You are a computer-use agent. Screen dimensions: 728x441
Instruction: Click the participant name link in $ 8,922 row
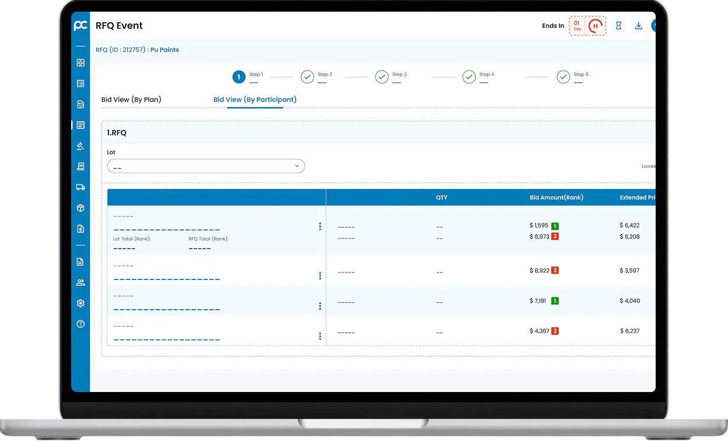[167, 279]
